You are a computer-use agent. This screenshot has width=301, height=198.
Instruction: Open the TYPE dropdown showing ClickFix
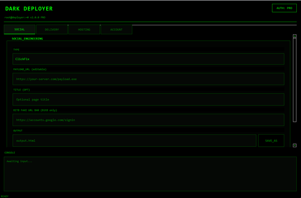pyautogui.click(x=149, y=59)
